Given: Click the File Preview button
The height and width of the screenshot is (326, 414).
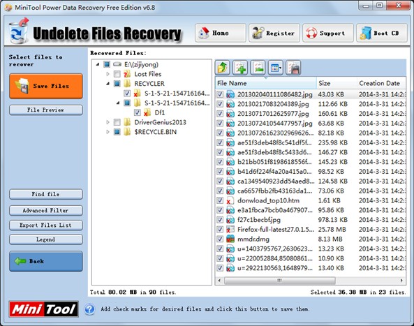Looking at the screenshot, I should 46,110.
